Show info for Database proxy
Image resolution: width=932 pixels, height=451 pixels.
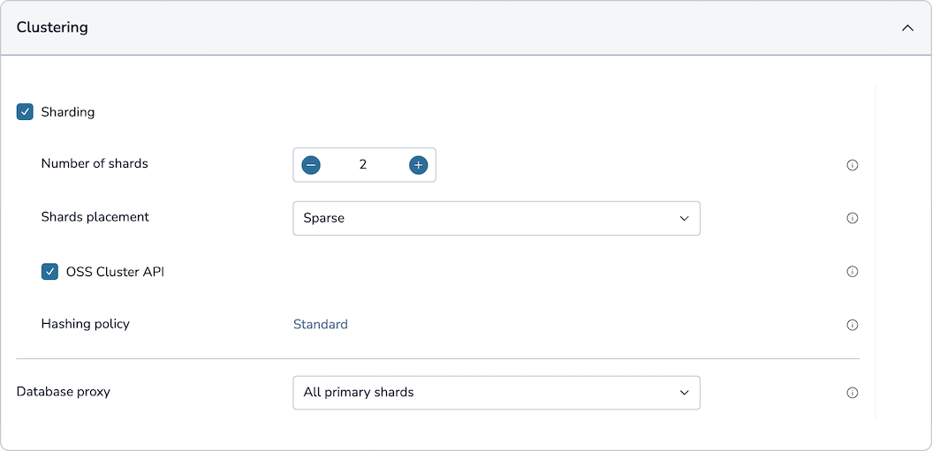click(852, 393)
